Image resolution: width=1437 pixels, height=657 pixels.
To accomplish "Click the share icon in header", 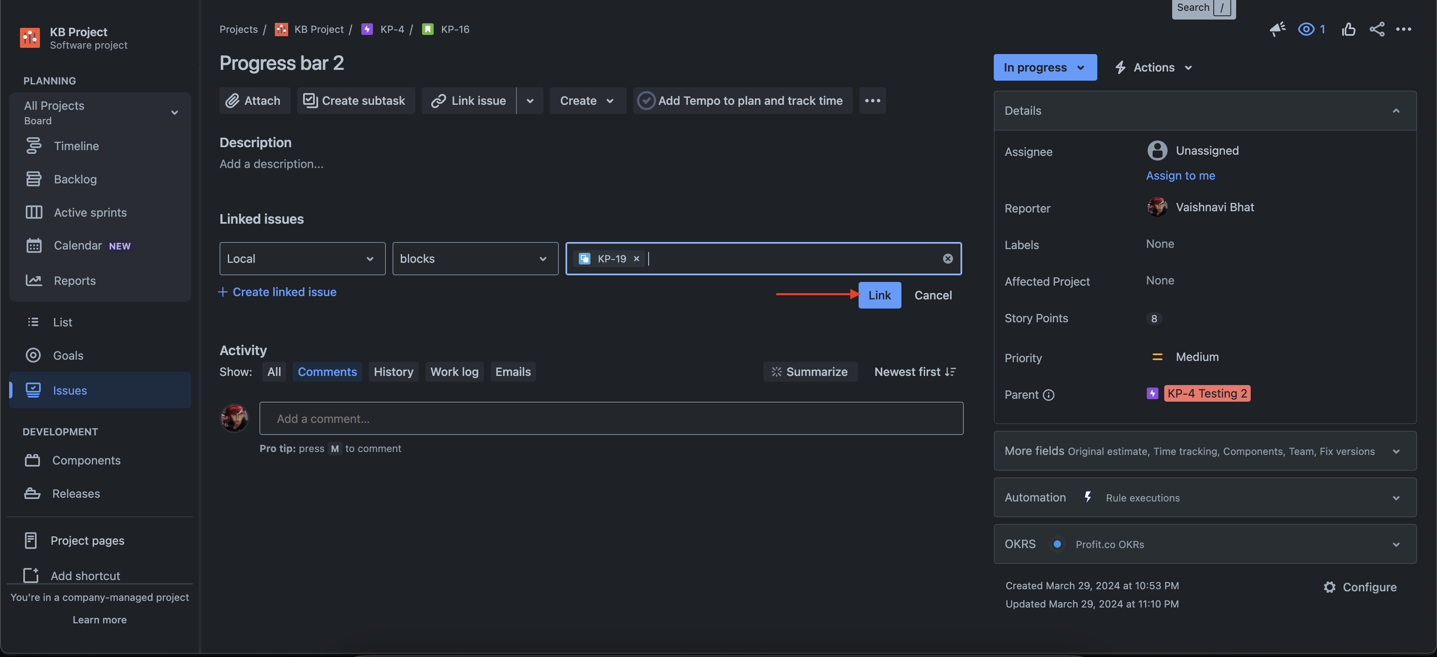I will 1377,29.
